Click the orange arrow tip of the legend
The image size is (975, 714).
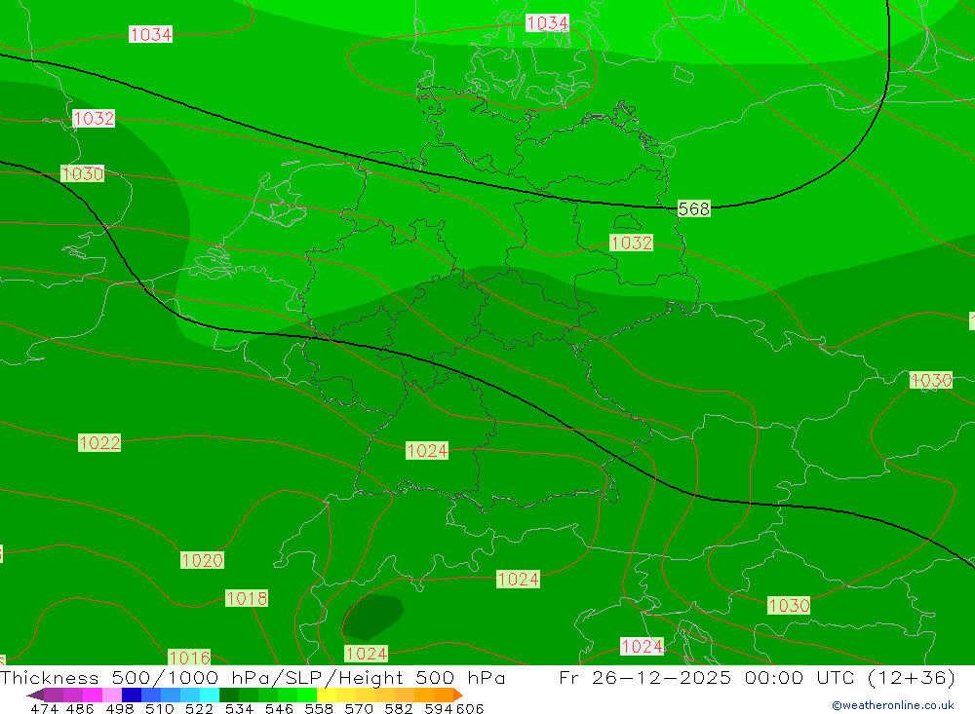459,695
